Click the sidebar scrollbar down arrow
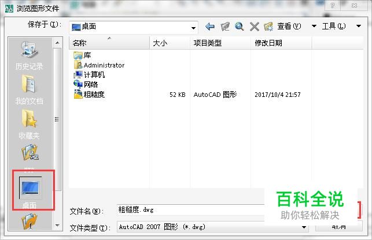The width and height of the screenshot is (372, 240). [x=57, y=225]
